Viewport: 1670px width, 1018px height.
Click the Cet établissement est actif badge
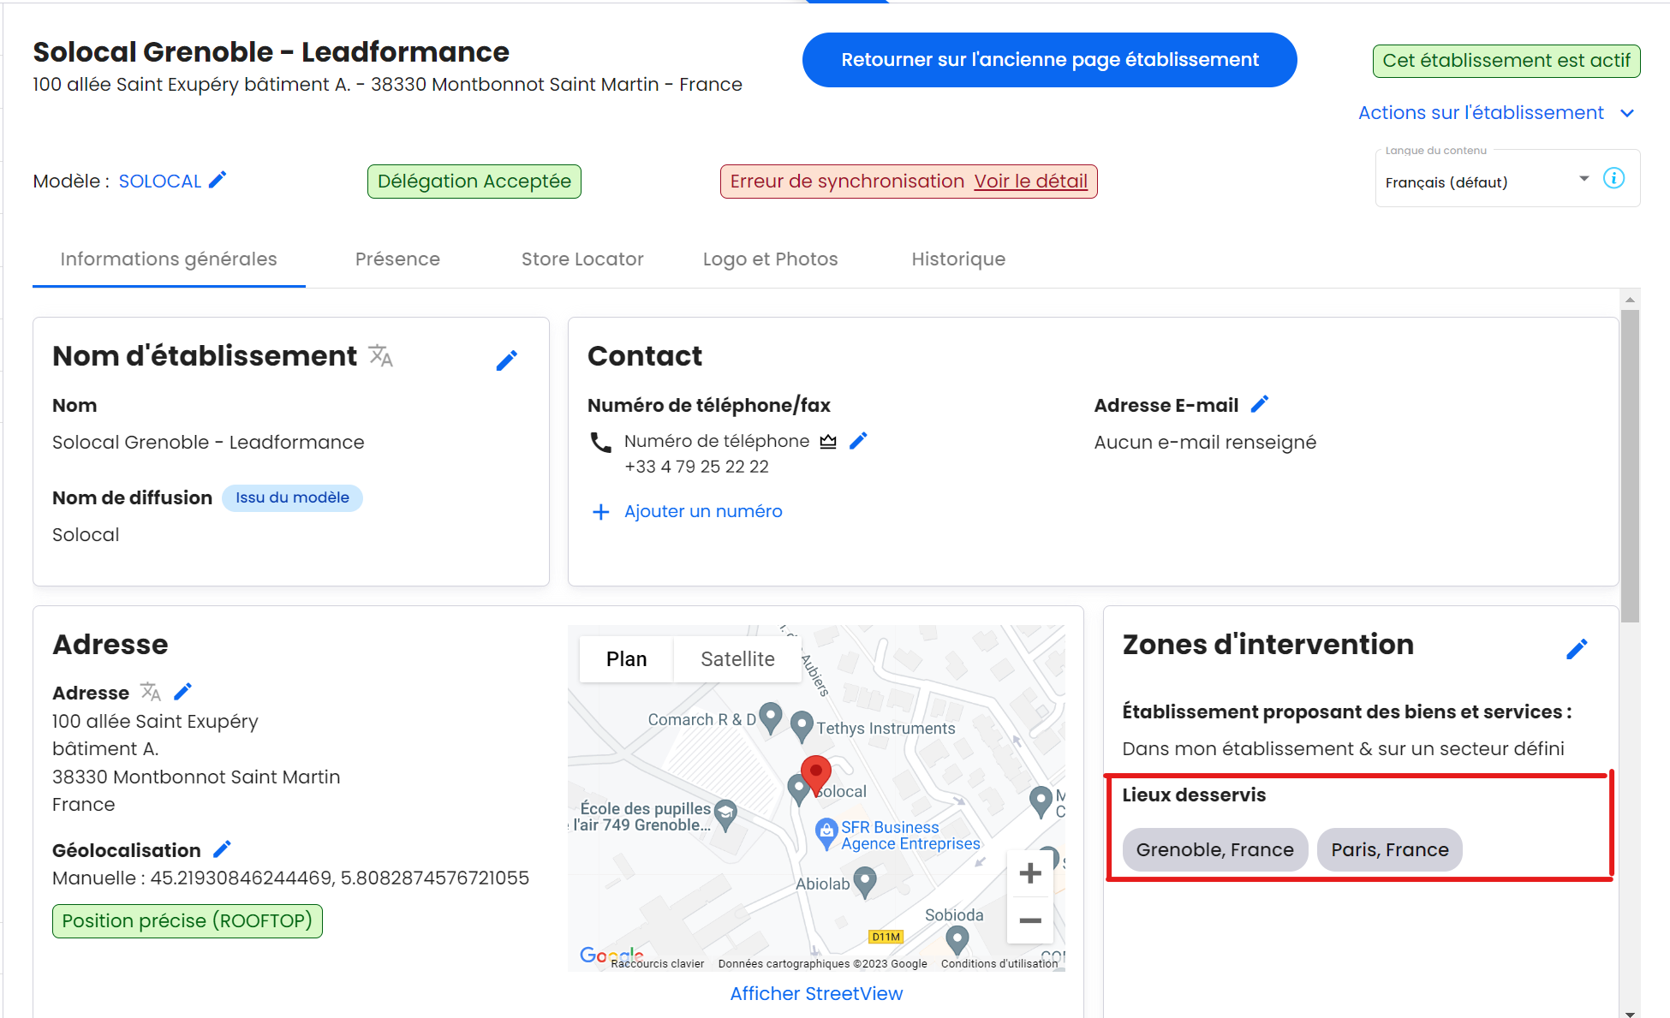(x=1506, y=61)
